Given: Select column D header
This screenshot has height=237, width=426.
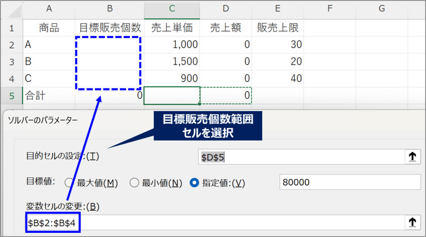Looking at the screenshot, I should click(225, 9).
